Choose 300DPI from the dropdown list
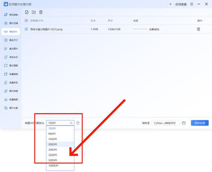212x172 pixels. coord(60,150)
